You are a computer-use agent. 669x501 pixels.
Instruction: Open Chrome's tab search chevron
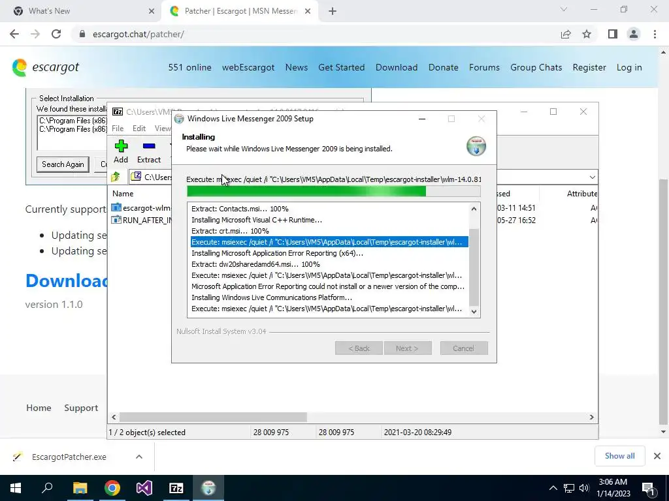tap(564, 9)
